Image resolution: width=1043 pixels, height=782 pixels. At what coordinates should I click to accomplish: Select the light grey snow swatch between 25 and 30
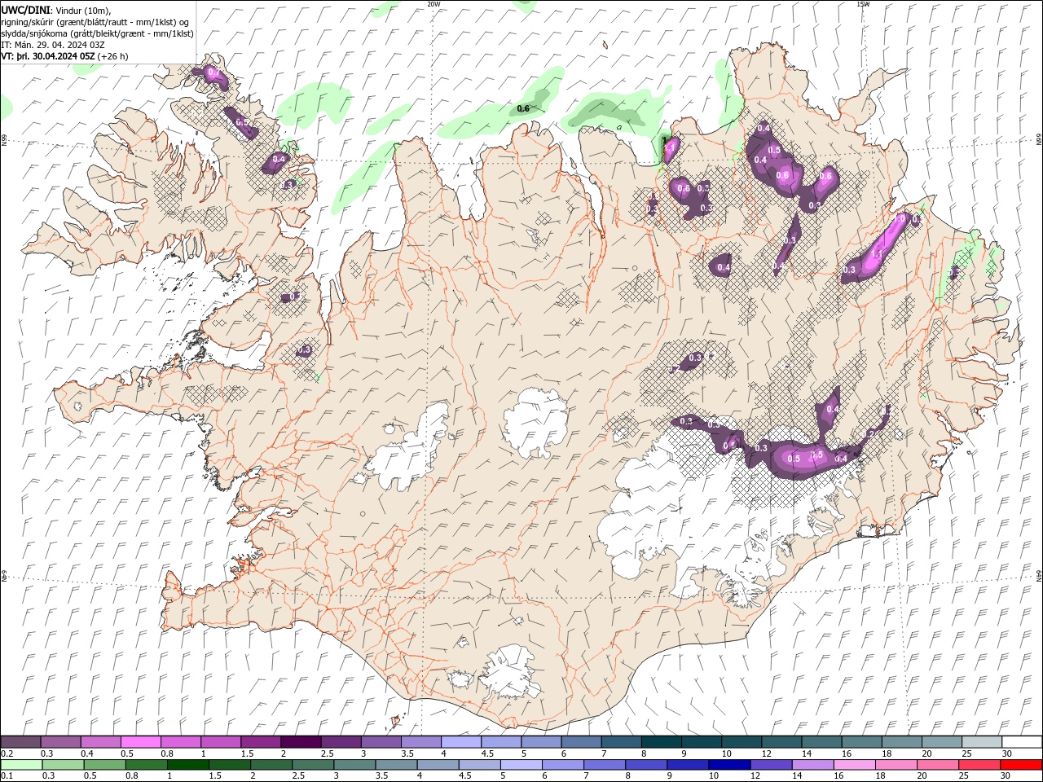click(x=981, y=742)
